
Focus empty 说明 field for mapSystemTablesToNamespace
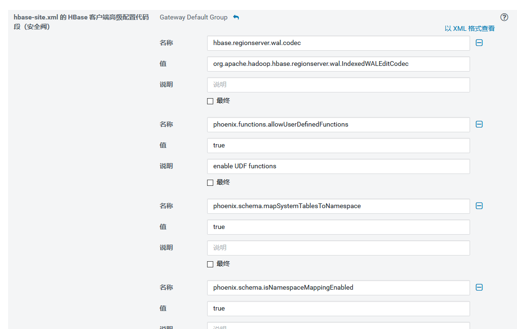(338, 248)
